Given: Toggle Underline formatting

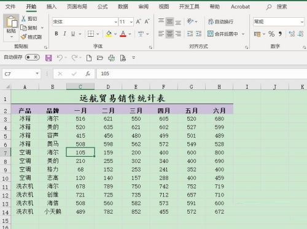Looking at the screenshot, I should 73,34.
